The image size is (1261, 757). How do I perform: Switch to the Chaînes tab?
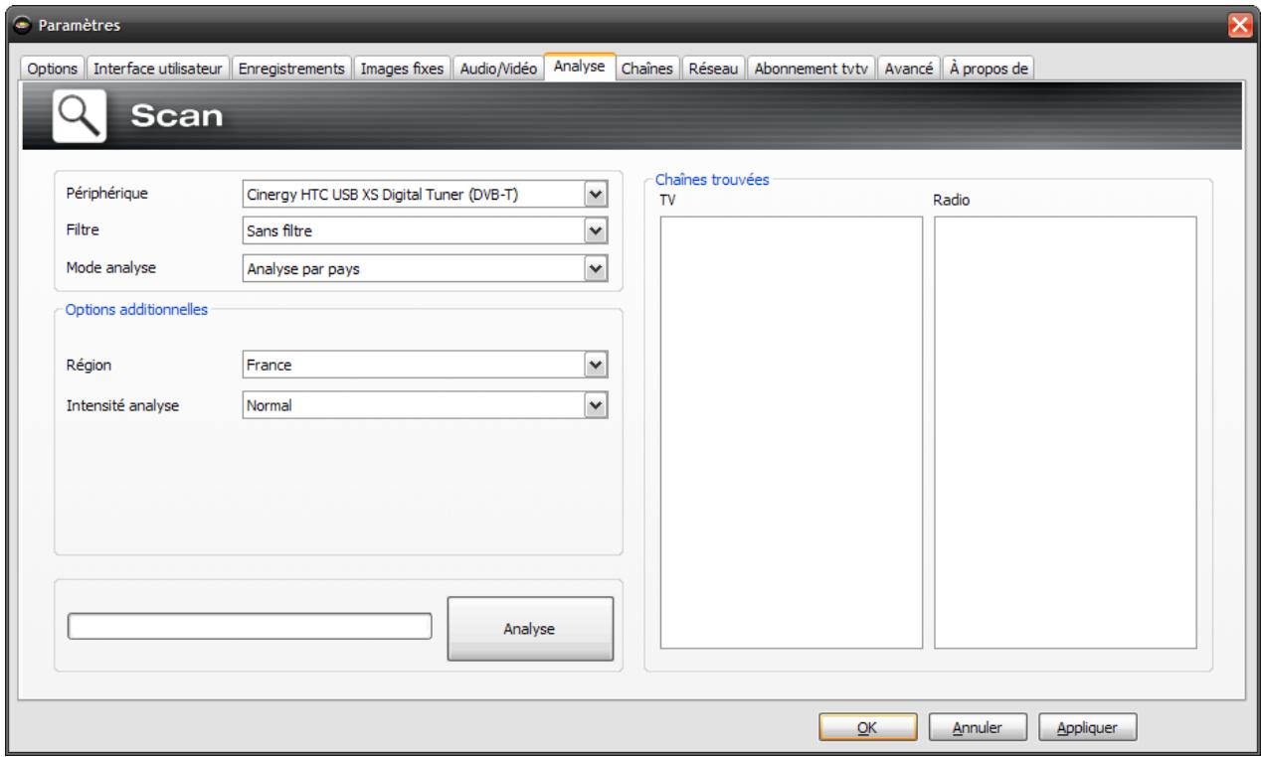647,69
